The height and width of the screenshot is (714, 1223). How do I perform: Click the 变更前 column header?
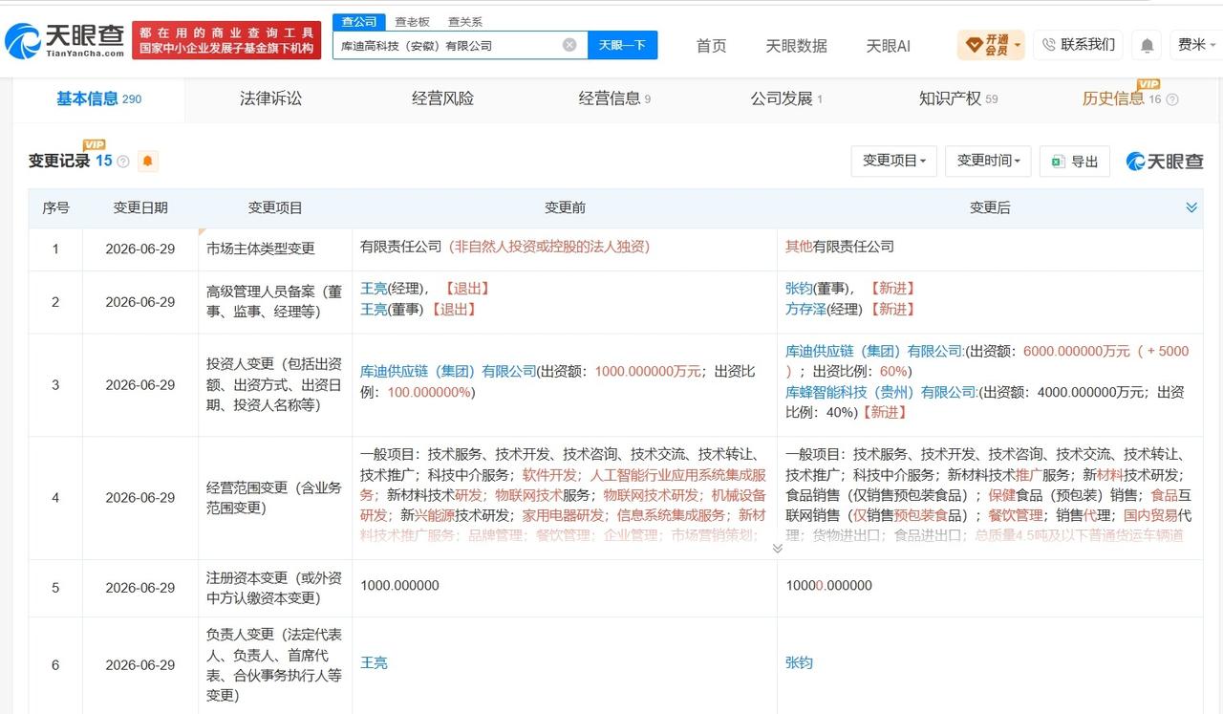(565, 207)
